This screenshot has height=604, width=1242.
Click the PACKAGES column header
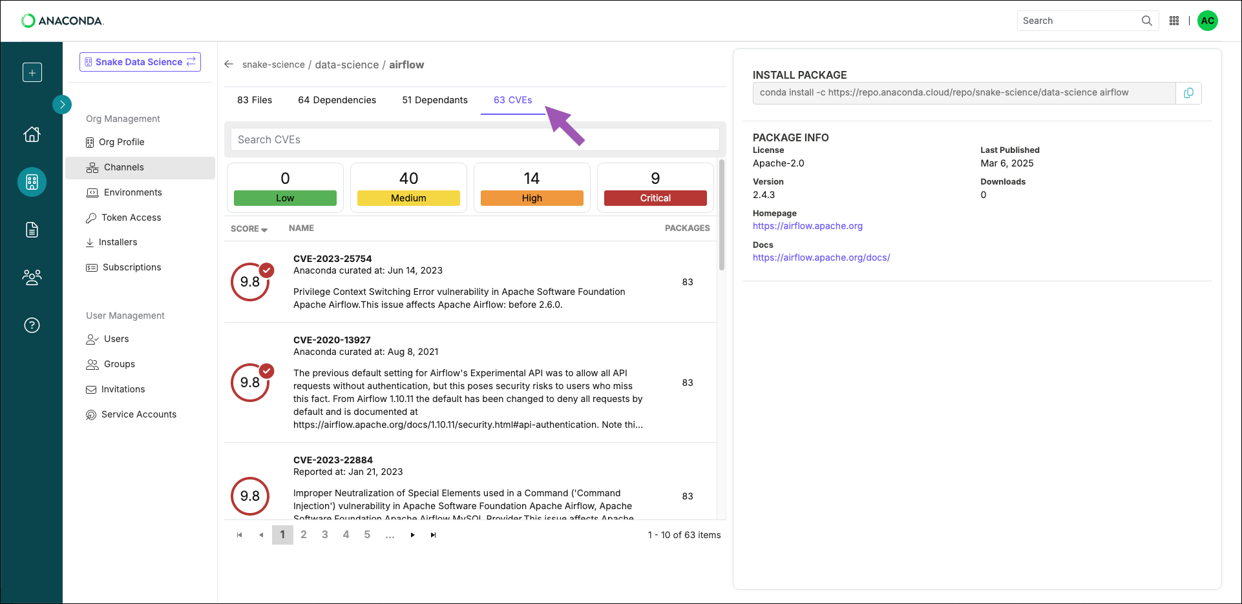pyautogui.click(x=687, y=228)
